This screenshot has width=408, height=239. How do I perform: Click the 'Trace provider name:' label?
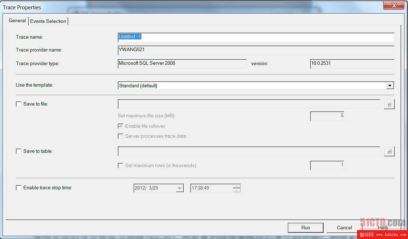pyautogui.click(x=39, y=50)
